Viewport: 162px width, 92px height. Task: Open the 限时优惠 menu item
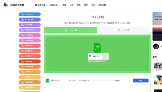(x=102, y=5)
